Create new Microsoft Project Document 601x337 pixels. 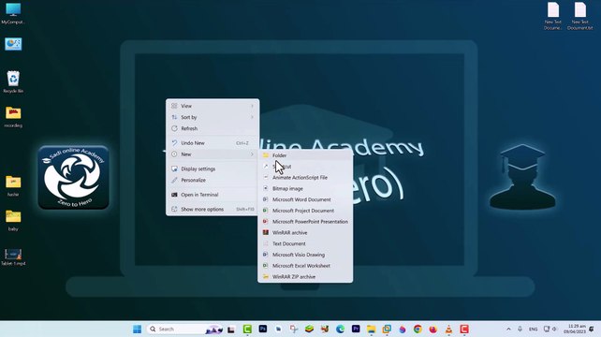click(305, 211)
